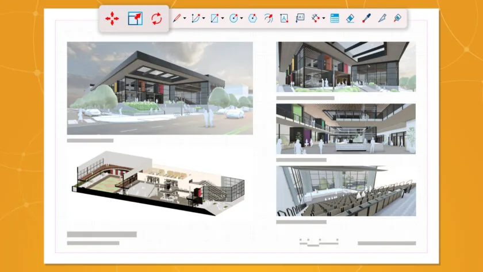Select the Text tool
Viewport: 483px width, 272px height.
pos(283,18)
